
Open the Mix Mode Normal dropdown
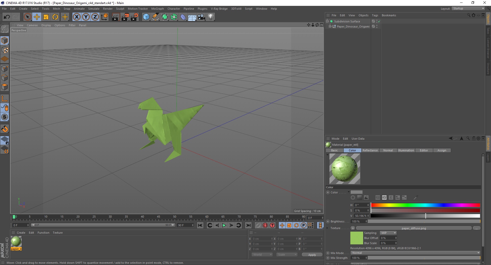point(415,253)
